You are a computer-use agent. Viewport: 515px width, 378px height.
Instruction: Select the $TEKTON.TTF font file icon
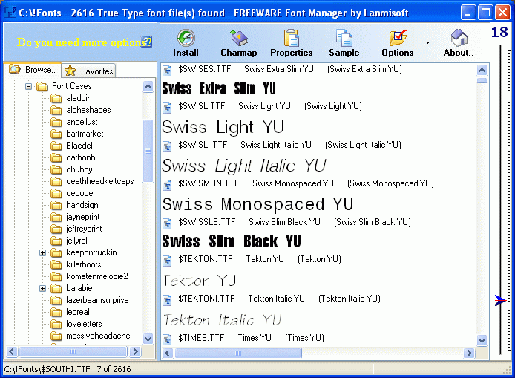click(168, 259)
